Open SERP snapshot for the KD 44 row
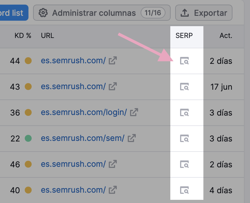Viewport: 250px width, 203px height. point(184,61)
